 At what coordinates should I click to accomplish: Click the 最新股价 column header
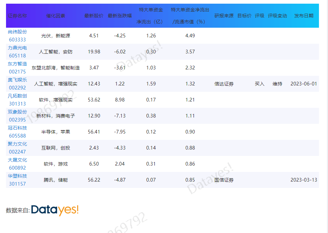click(x=94, y=16)
